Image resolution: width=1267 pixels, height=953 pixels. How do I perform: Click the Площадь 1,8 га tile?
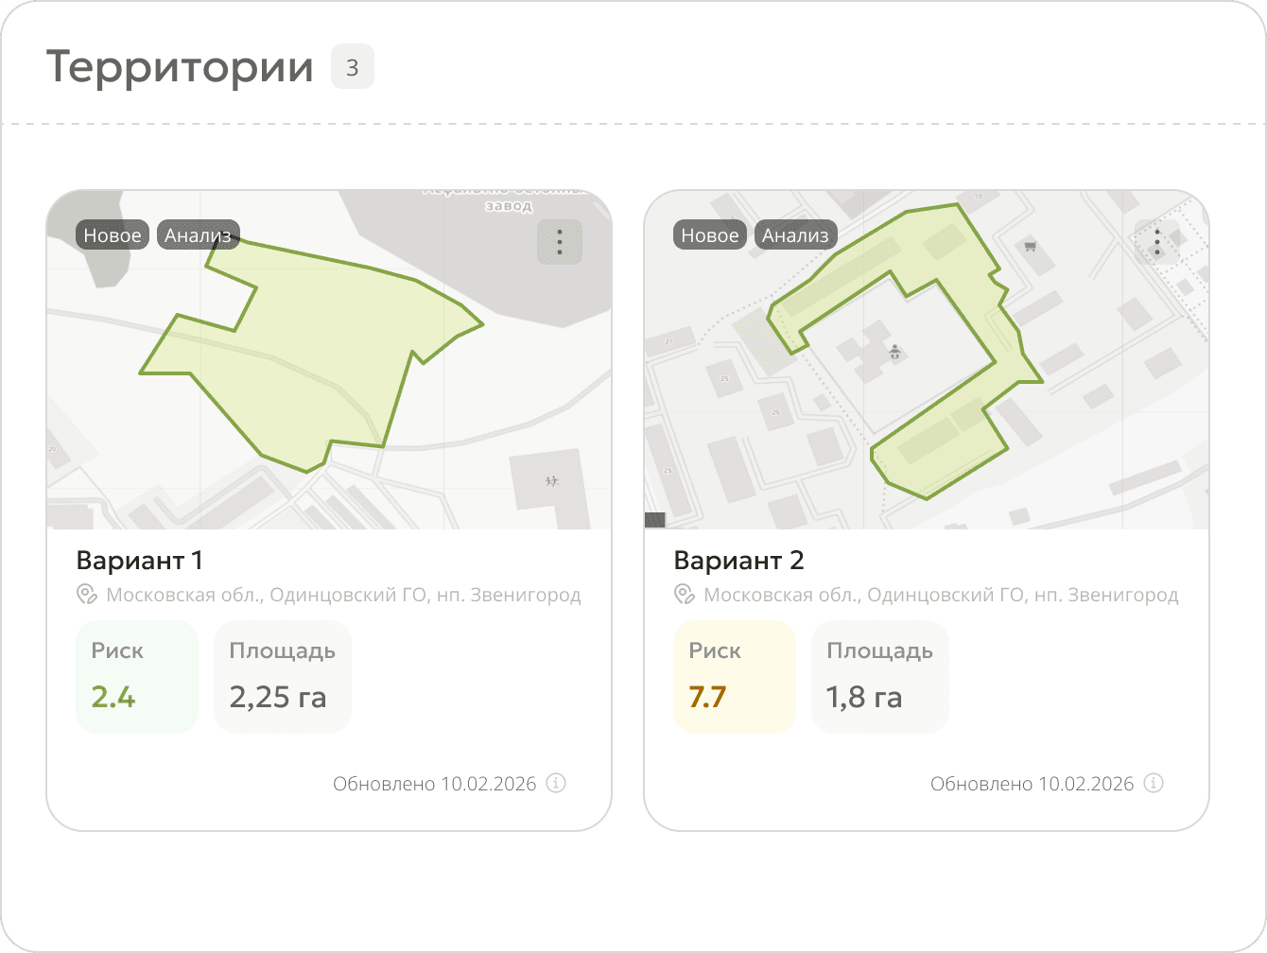coord(880,677)
